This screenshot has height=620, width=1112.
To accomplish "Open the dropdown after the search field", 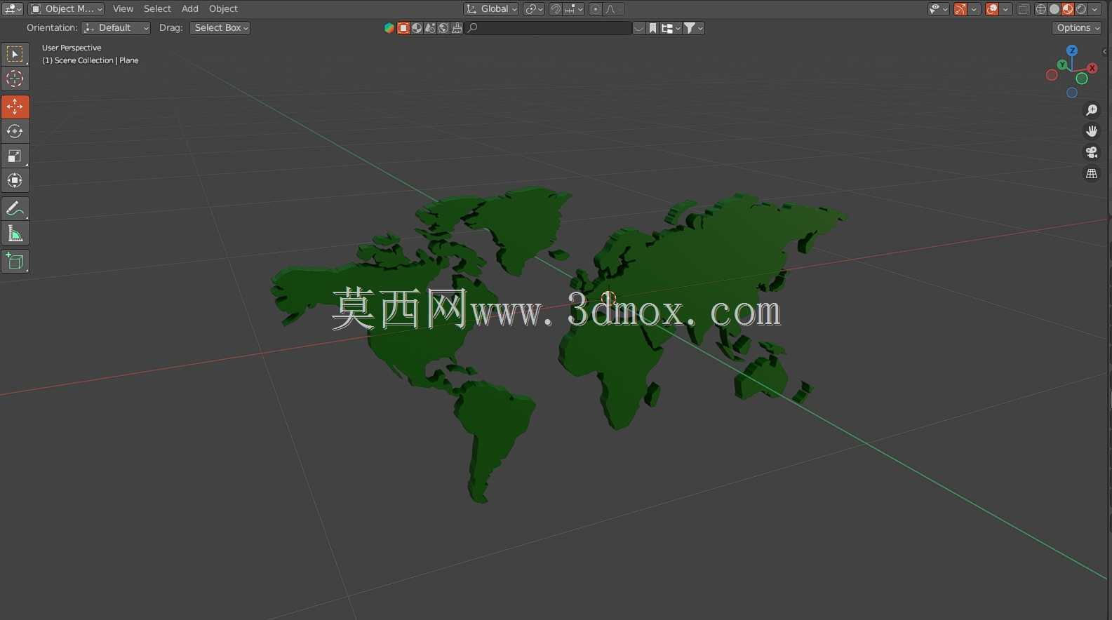I will click(639, 28).
